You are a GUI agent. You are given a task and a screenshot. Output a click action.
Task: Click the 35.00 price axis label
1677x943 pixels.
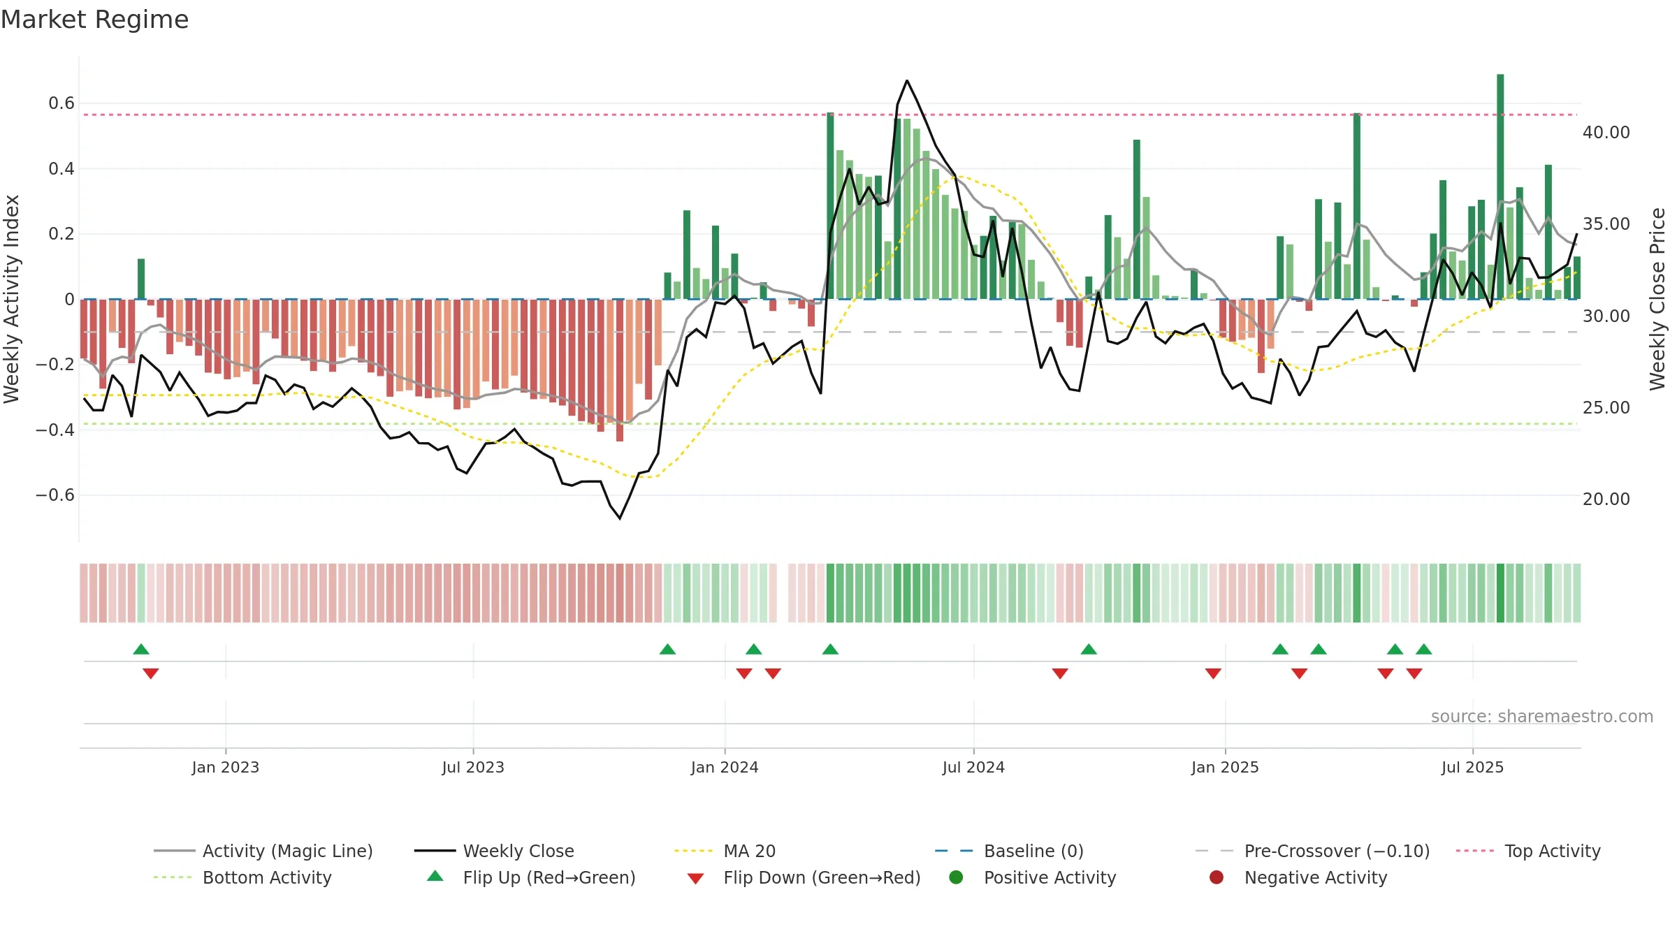point(1606,224)
